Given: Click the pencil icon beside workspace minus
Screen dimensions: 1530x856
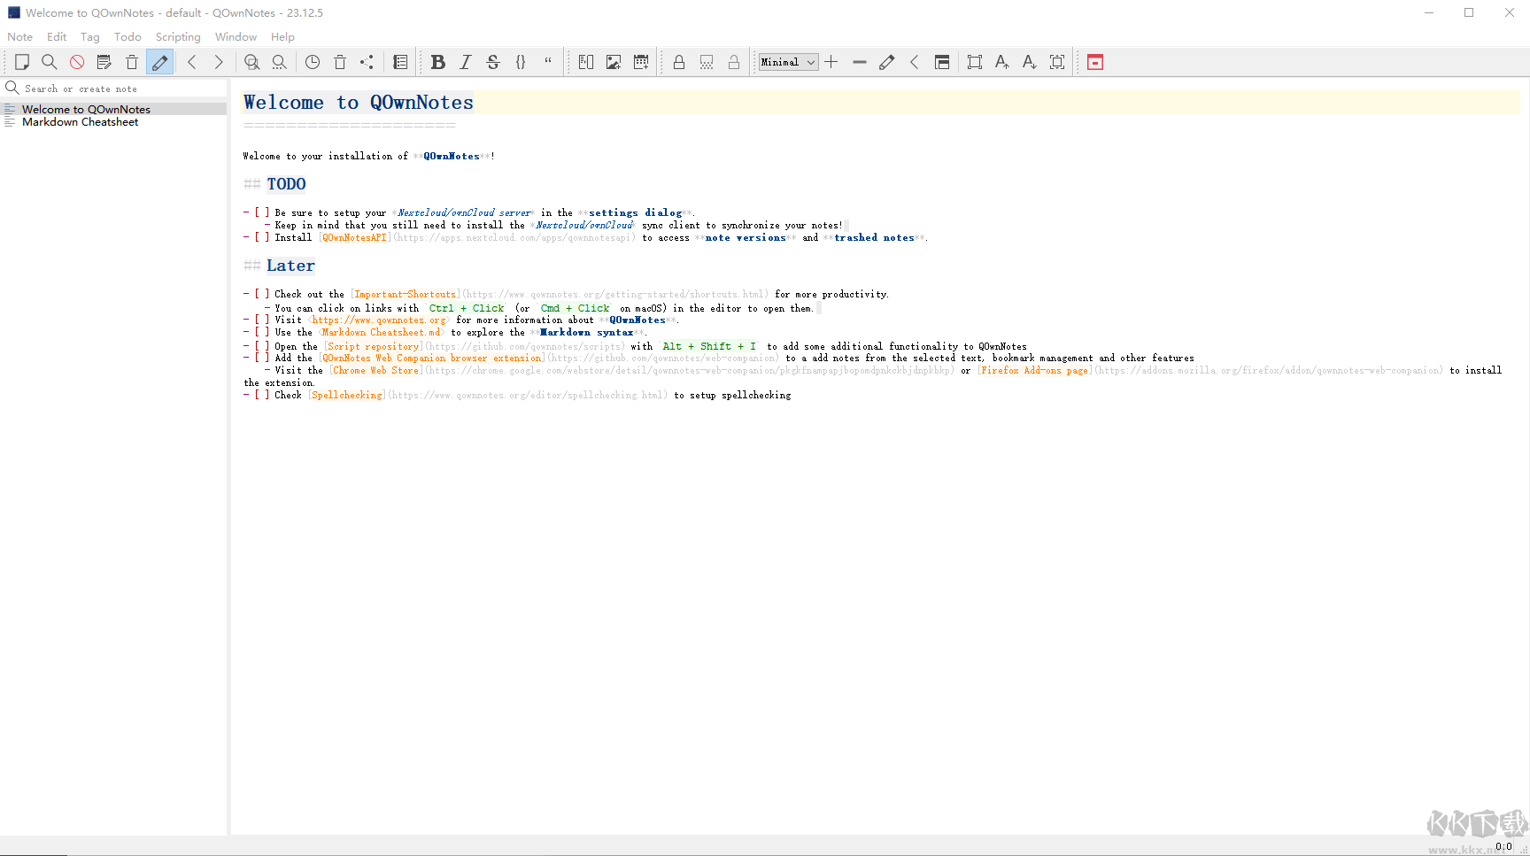Looking at the screenshot, I should click(x=886, y=62).
